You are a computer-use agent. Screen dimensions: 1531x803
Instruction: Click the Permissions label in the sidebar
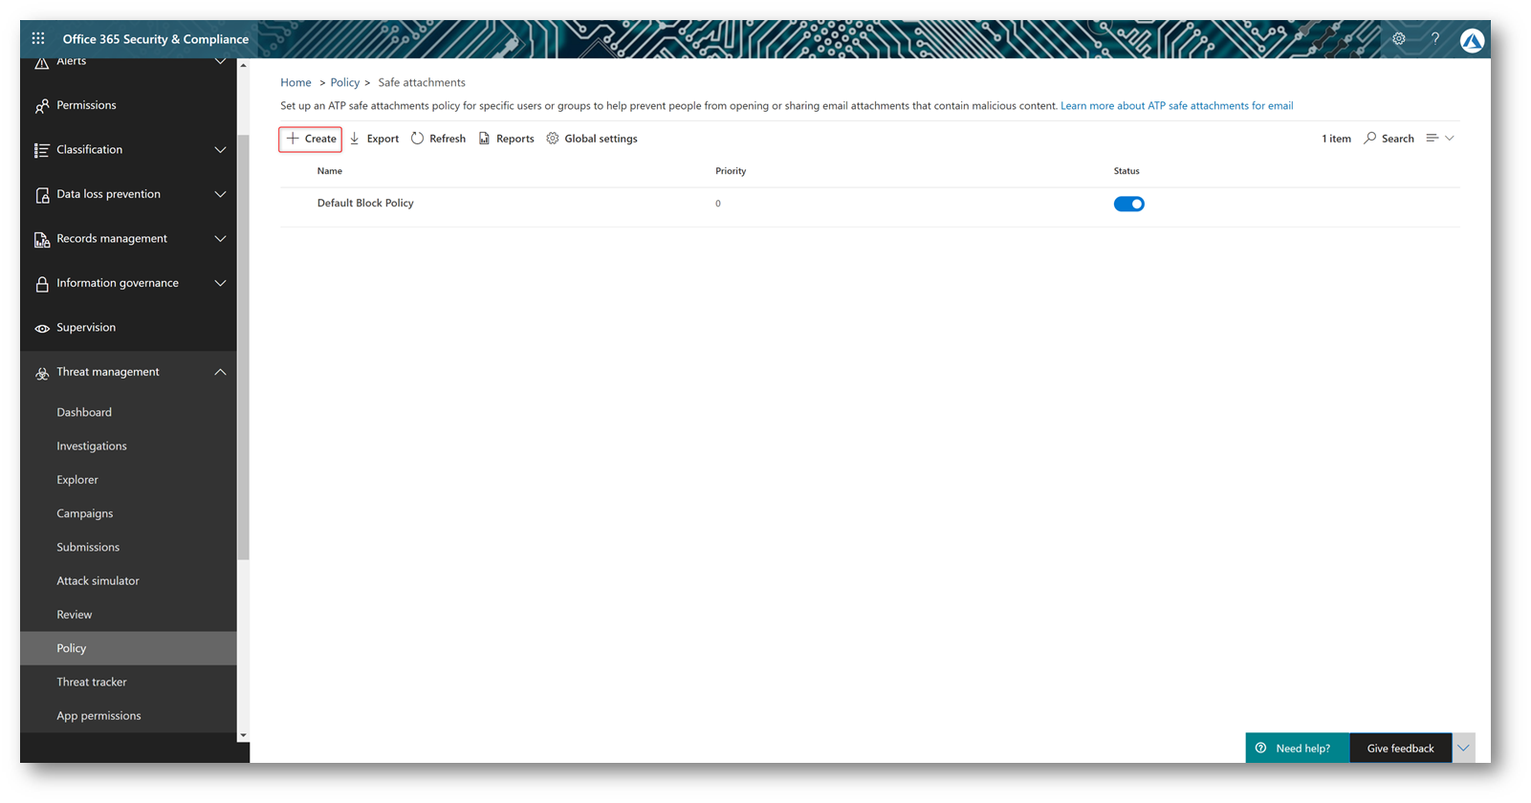coord(86,105)
